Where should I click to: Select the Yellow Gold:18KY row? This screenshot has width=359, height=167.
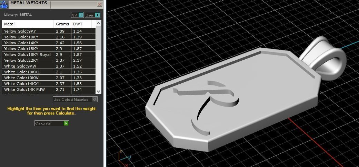pyautogui.click(x=49, y=49)
